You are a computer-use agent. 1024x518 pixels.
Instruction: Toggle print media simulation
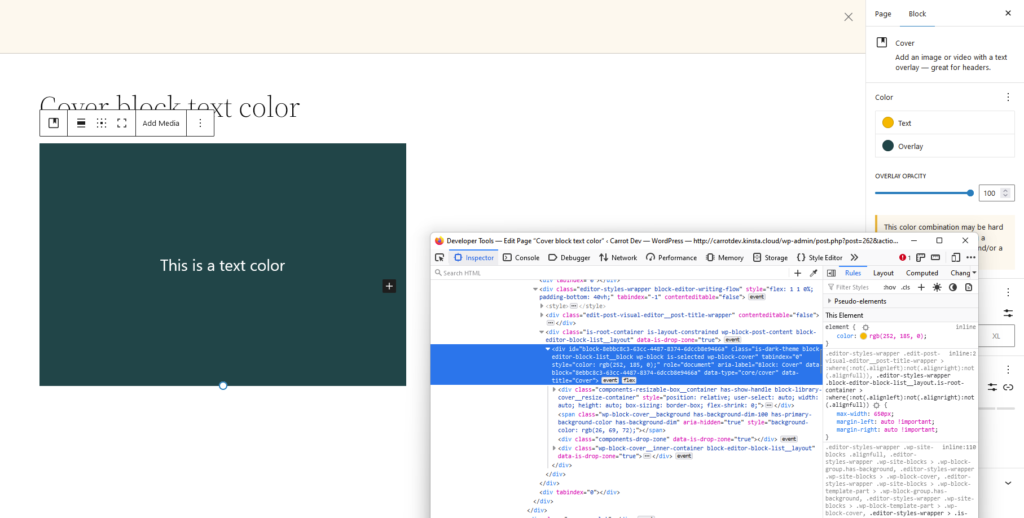coord(969,287)
